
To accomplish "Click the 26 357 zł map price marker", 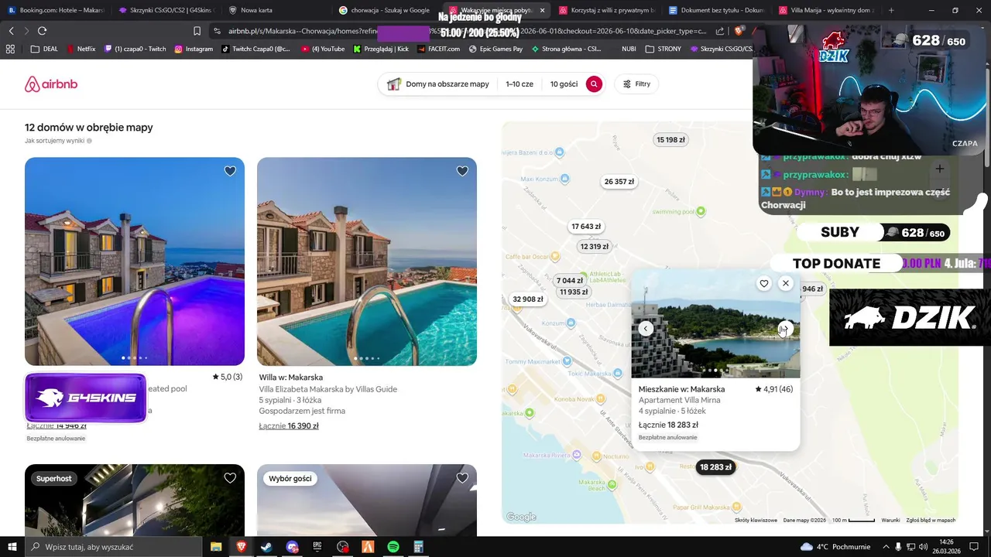I will [x=619, y=182].
